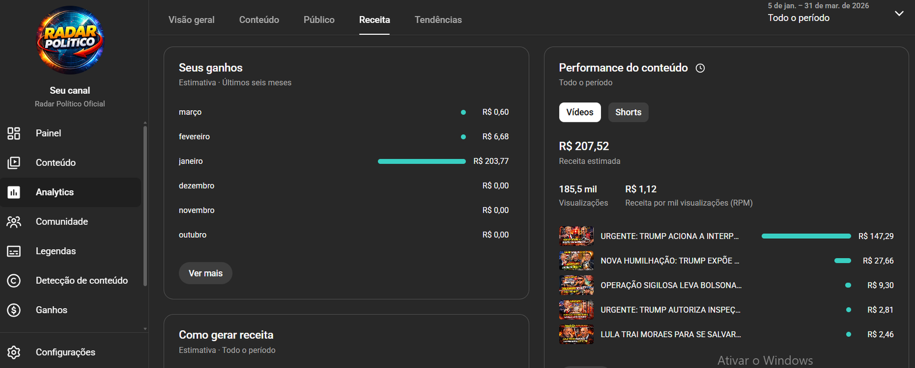915x368 pixels.
Task: Select the Vídeos performance filter
Action: point(580,113)
